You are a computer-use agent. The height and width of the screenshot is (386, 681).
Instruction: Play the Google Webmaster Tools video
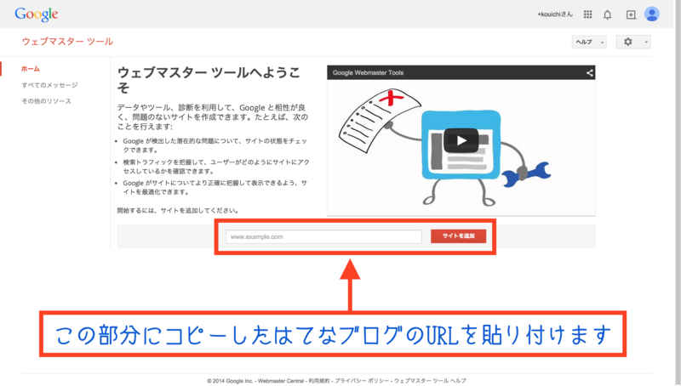click(461, 140)
